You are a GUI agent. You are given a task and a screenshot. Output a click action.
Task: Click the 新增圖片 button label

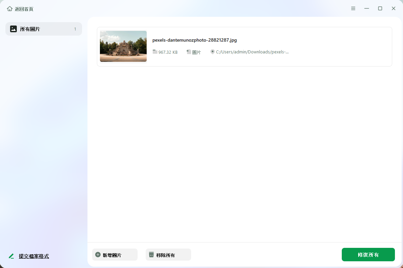(112, 255)
